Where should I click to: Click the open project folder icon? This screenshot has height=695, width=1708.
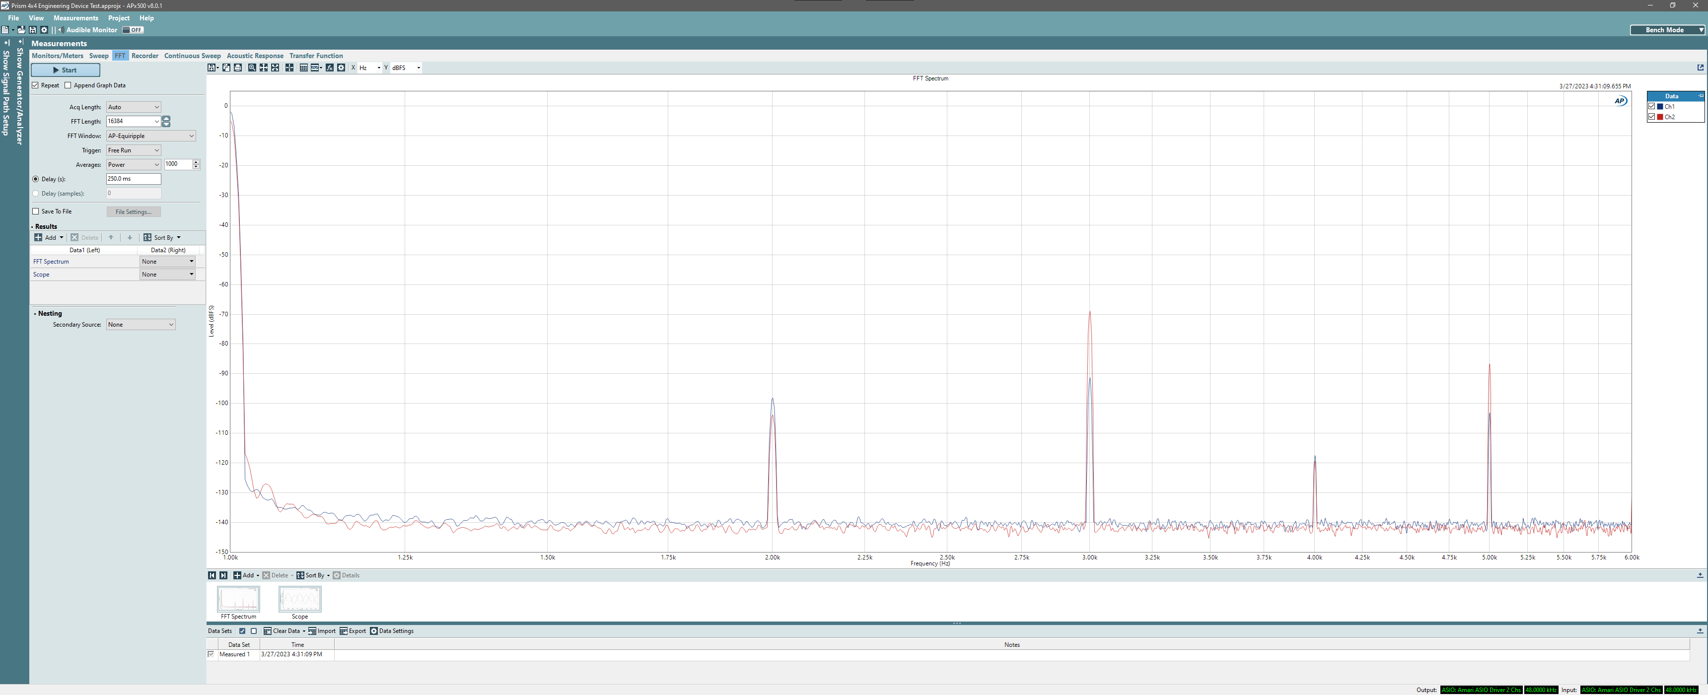pos(21,30)
